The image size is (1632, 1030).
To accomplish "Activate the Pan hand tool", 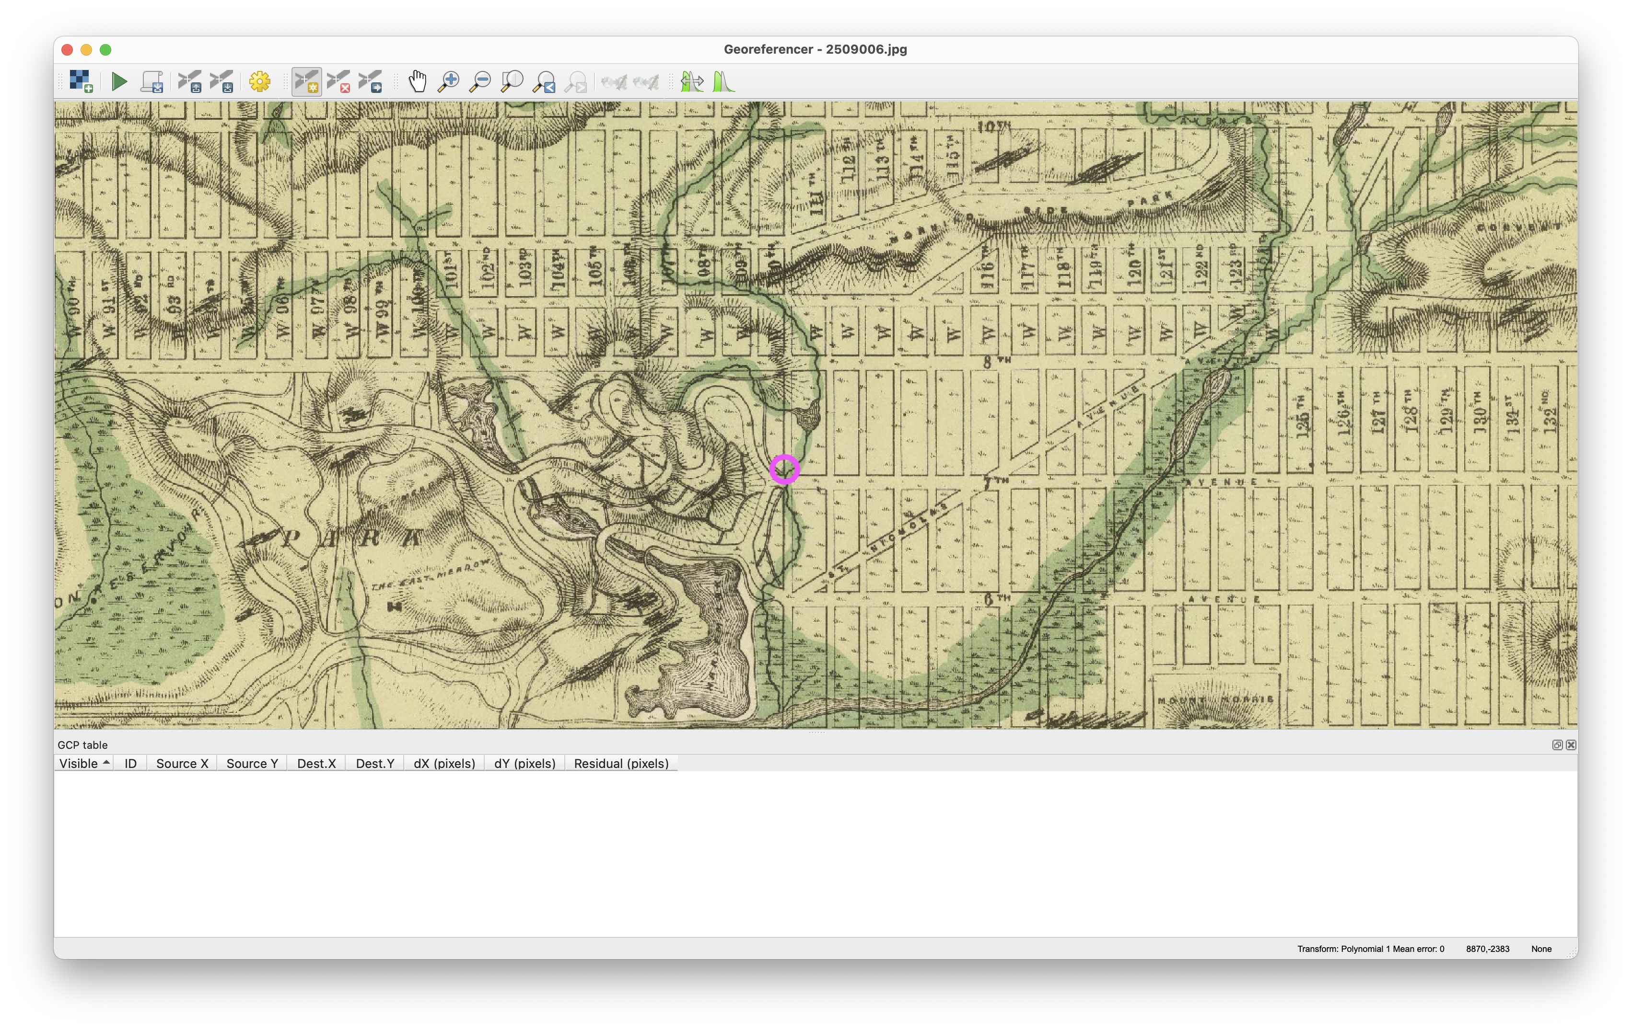I will coord(418,82).
